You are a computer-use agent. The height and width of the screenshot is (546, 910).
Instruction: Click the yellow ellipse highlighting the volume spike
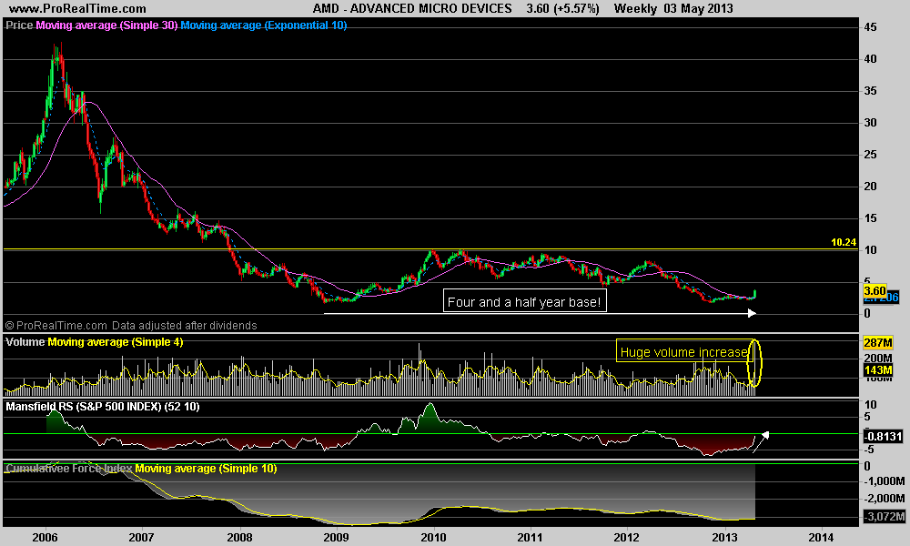click(754, 360)
